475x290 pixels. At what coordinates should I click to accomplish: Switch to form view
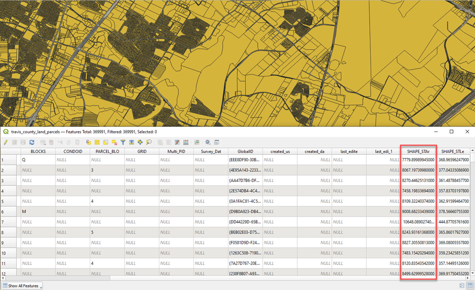coord(461,286)
